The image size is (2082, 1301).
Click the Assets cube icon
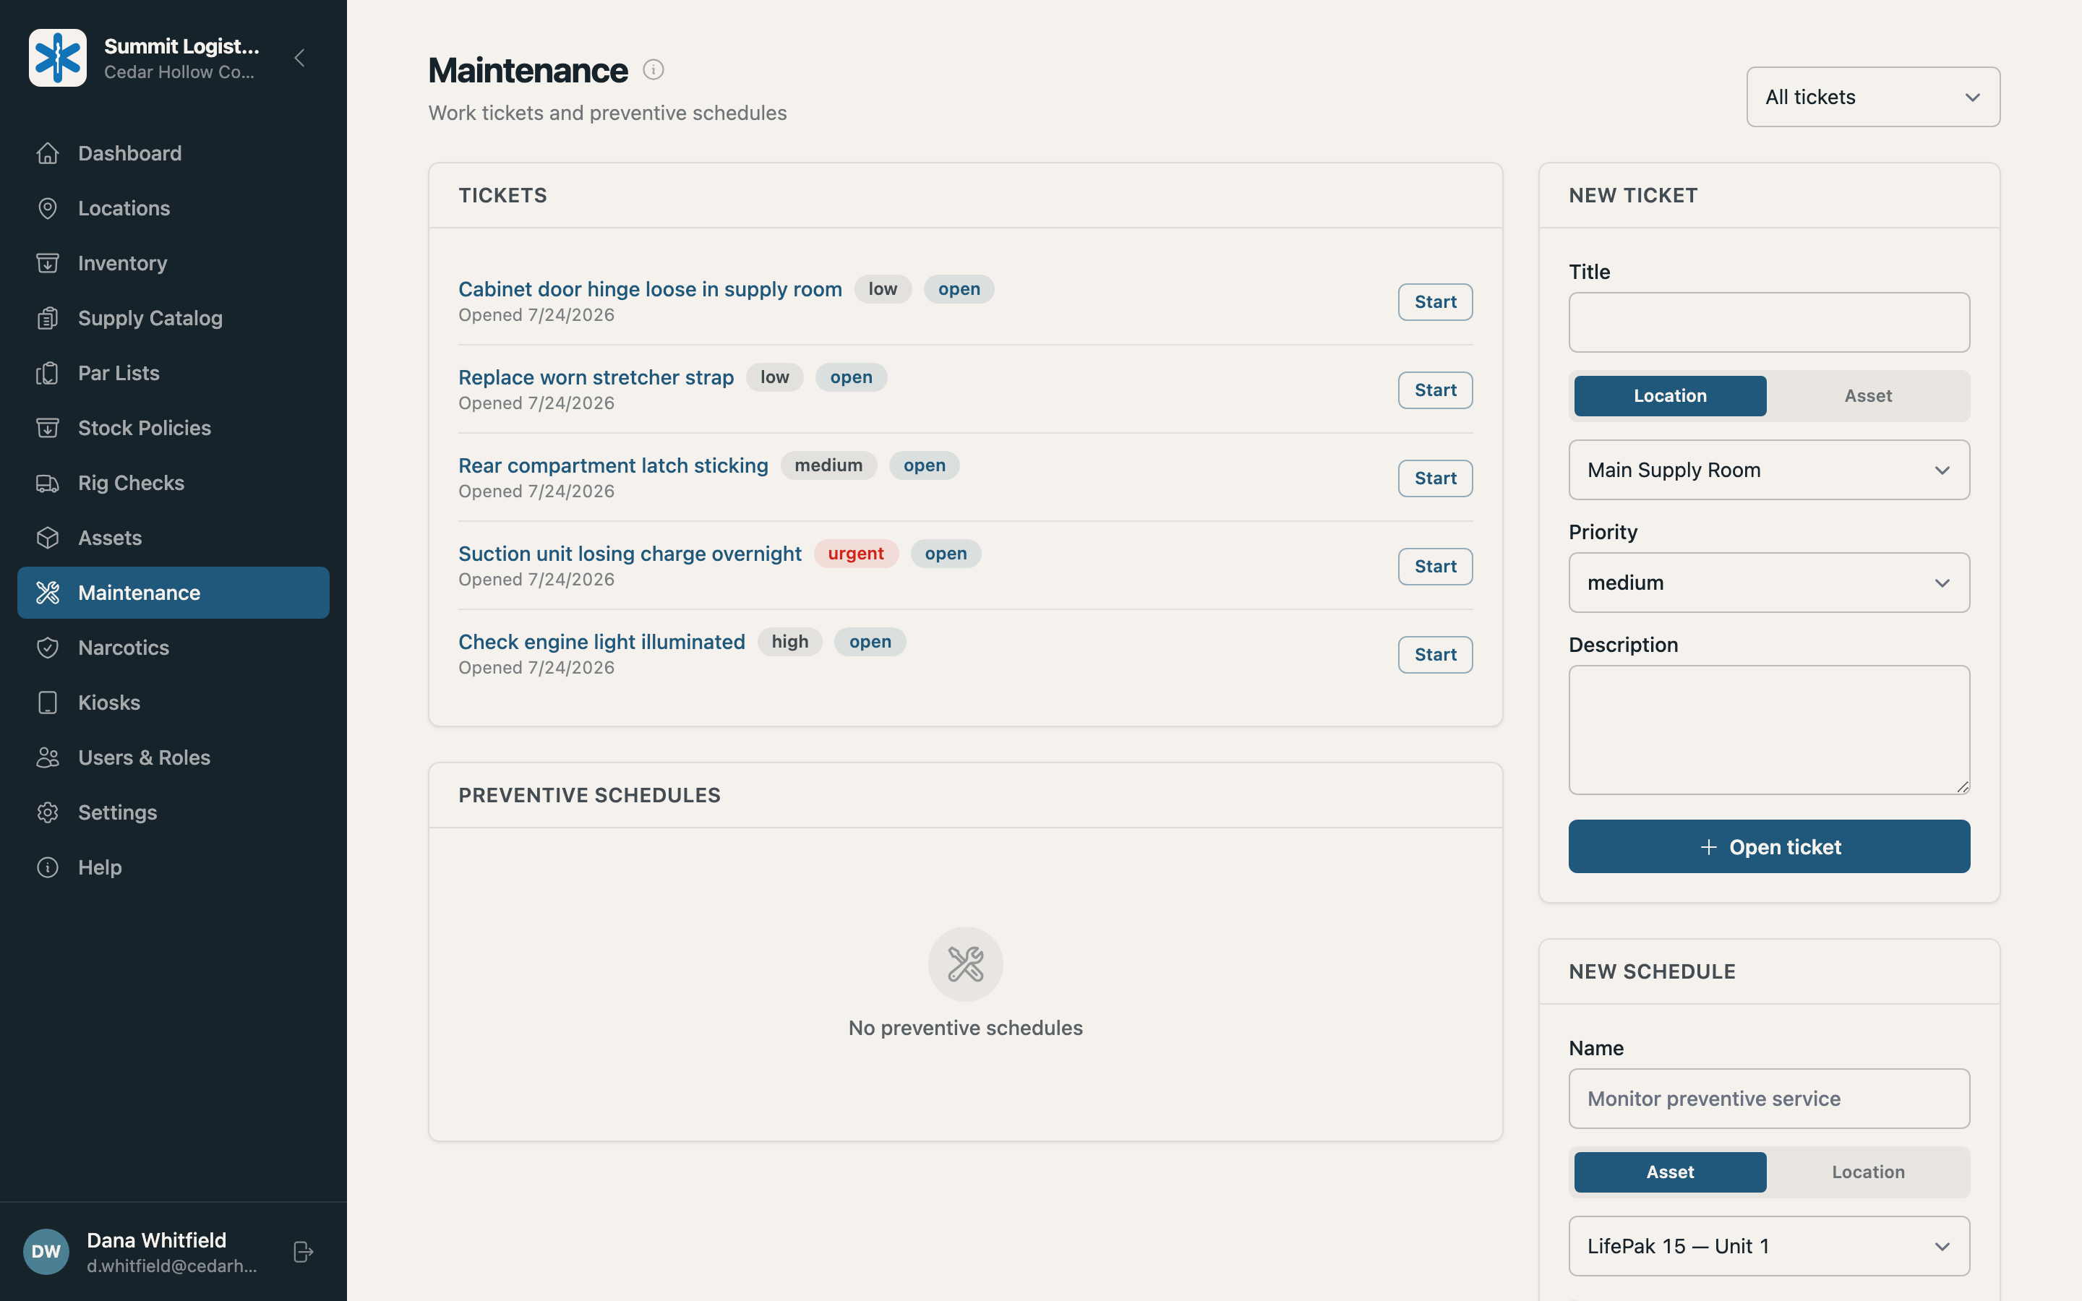pos(48,538)
